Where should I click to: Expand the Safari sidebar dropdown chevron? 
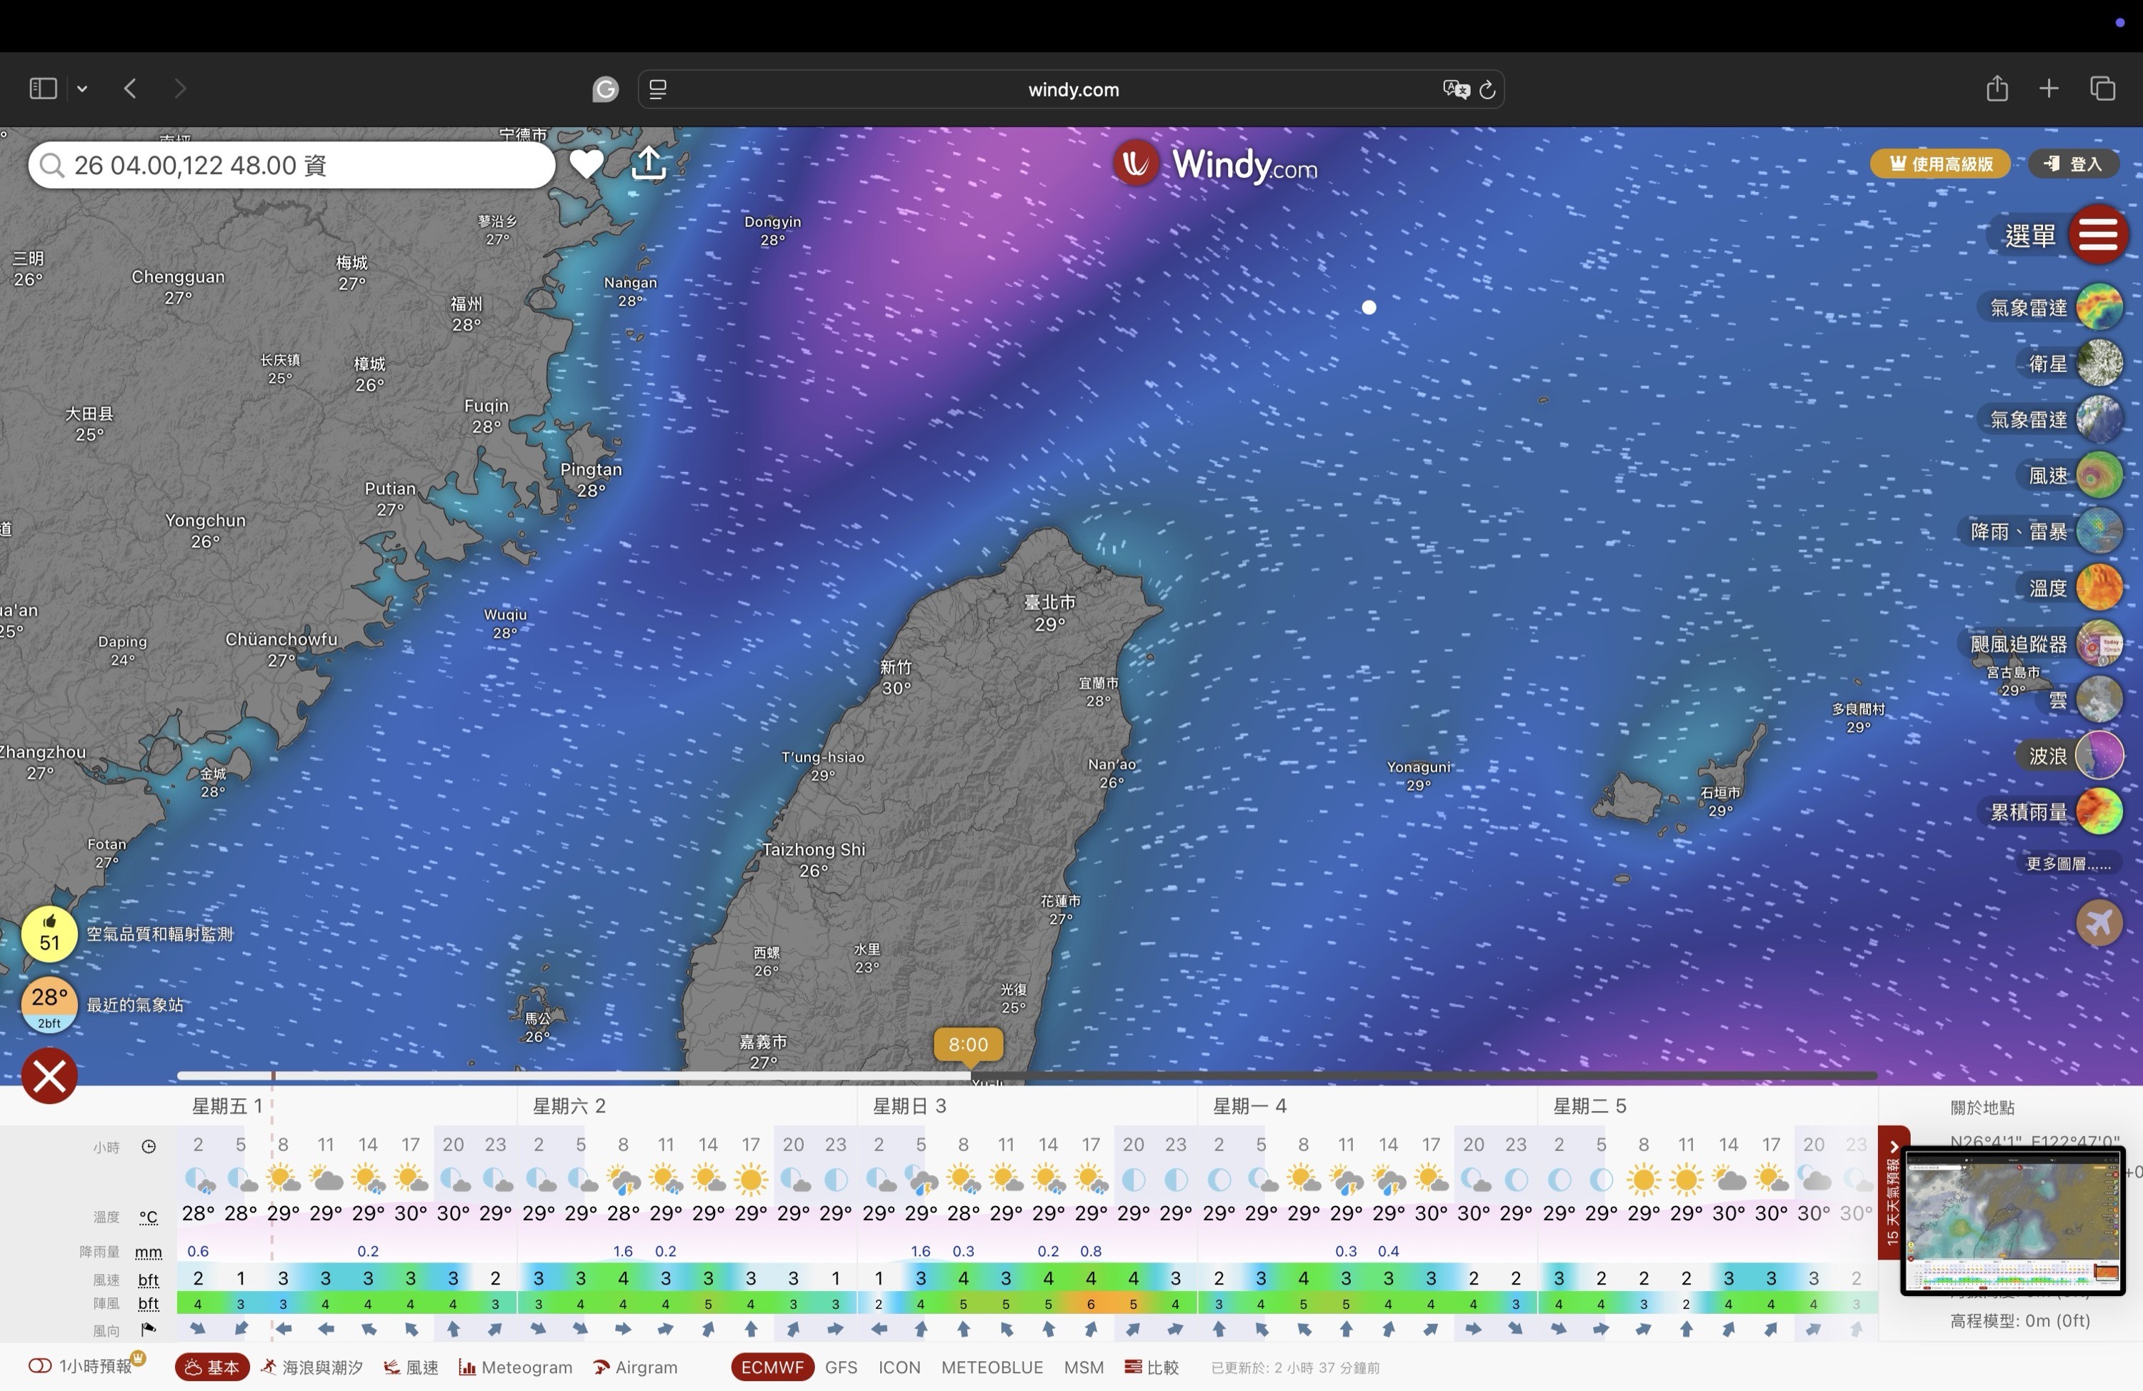(x=82, y=89)
